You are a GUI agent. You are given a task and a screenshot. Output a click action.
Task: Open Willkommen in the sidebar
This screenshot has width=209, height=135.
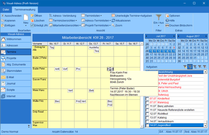pyautogui.click(x=16, y=39)
